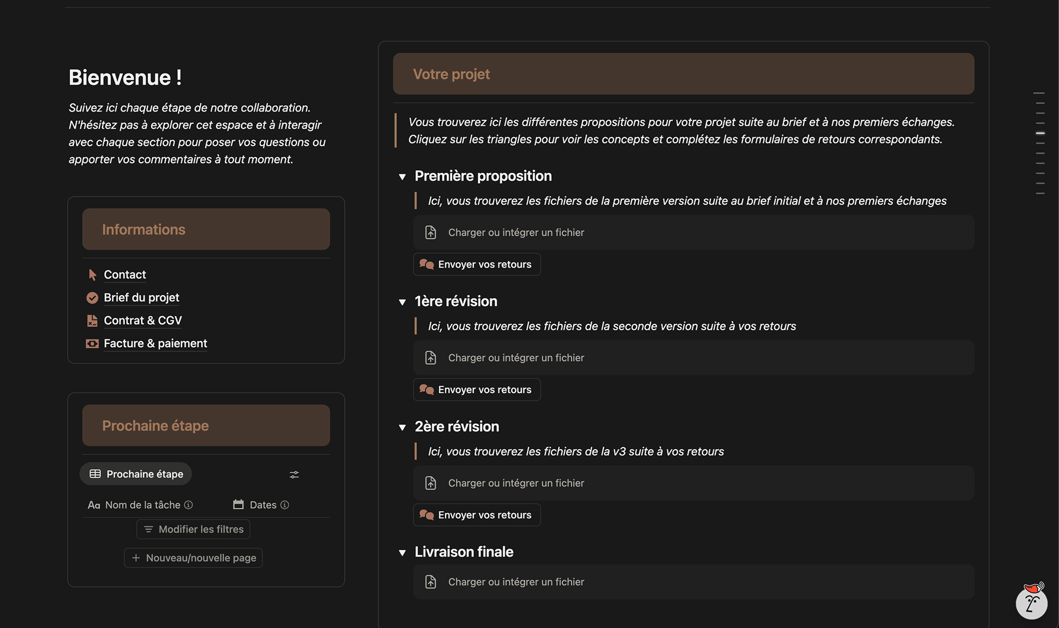Click file upload icon under Première proposition
The height and width of the screenshot is (628, 1059).
(431, 233)
